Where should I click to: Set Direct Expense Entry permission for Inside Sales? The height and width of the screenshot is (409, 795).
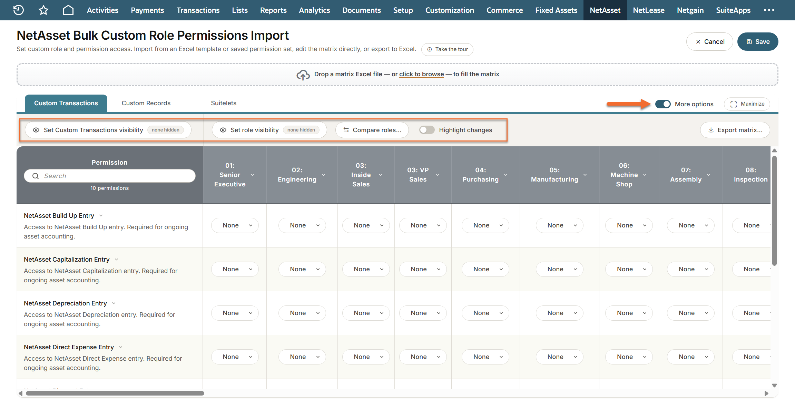click(366, 357)
